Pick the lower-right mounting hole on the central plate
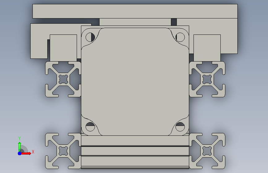This screenshot has width=268, height=173. pyautogui.click(x=180, y=127)
